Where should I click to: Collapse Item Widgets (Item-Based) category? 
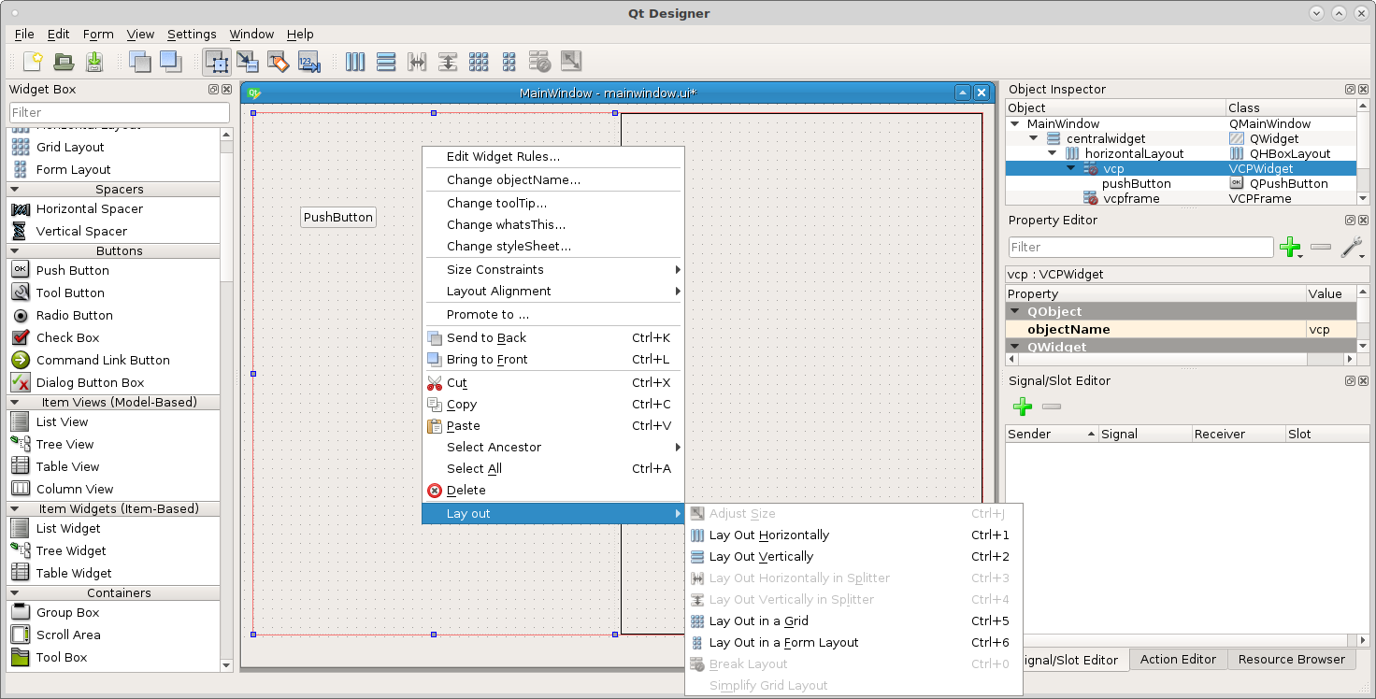pyautogui.click(x=15, y=508)
